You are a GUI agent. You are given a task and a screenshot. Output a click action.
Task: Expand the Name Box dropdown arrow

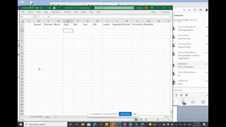[x=32, y=17]
